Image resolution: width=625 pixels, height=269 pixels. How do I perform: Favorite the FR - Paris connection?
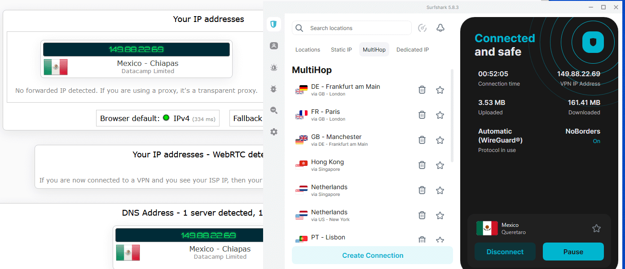pyautogui.click(x=440, y=115)
